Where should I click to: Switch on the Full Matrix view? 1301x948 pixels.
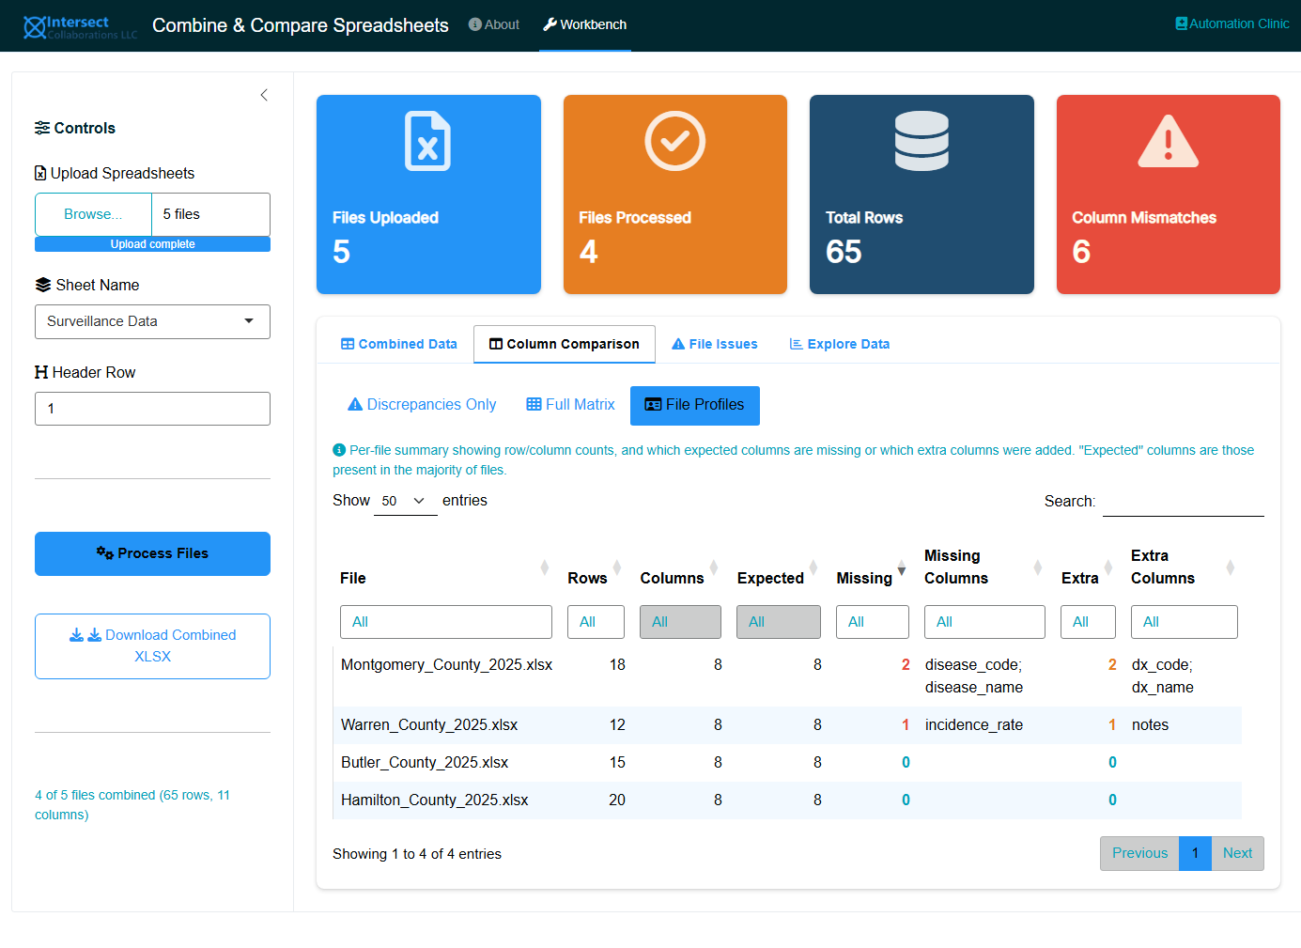click(569, 404)
